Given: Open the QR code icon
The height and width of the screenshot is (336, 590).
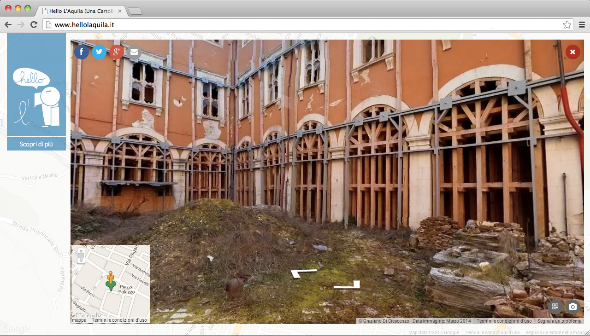Looking at the screenshot, I should (x=555, y=307).
